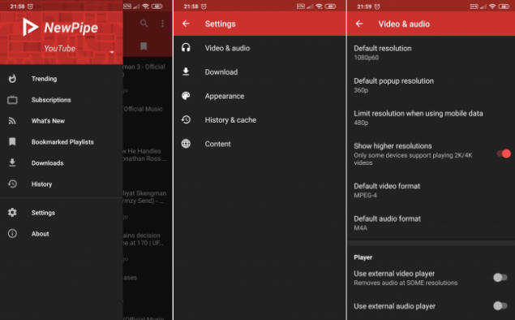This screenshot has width=515, height=320.
Task: Open the three-dot overflow menu
Action: (x=162, y=24)
